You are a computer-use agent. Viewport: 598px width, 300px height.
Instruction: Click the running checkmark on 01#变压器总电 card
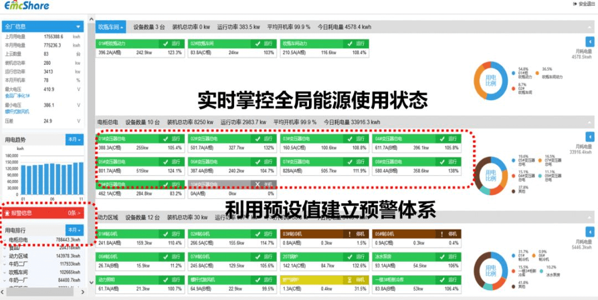[166, 139]
